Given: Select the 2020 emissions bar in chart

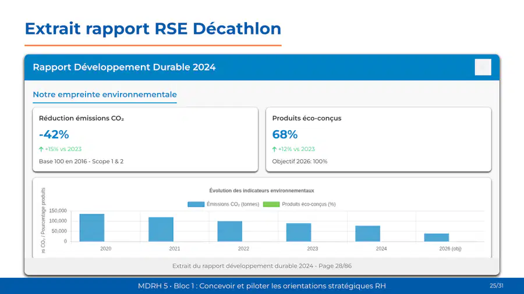Looking at the screenshot, I should (x=92, y=228).
